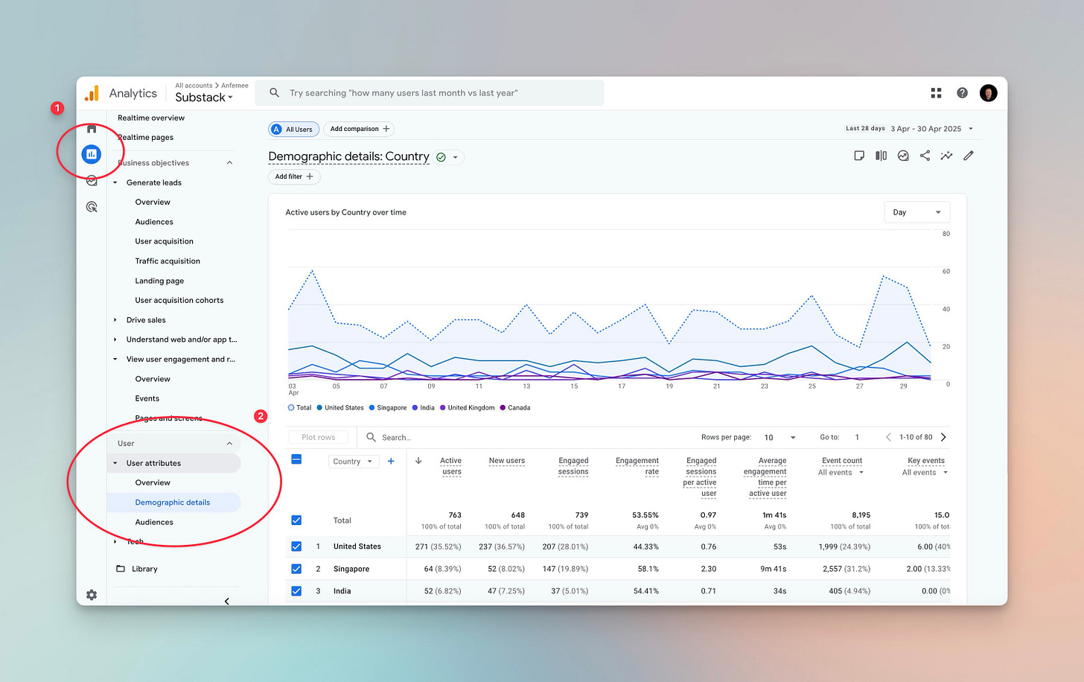Open the Rows per page dropdown

click(x=779, y=437)
